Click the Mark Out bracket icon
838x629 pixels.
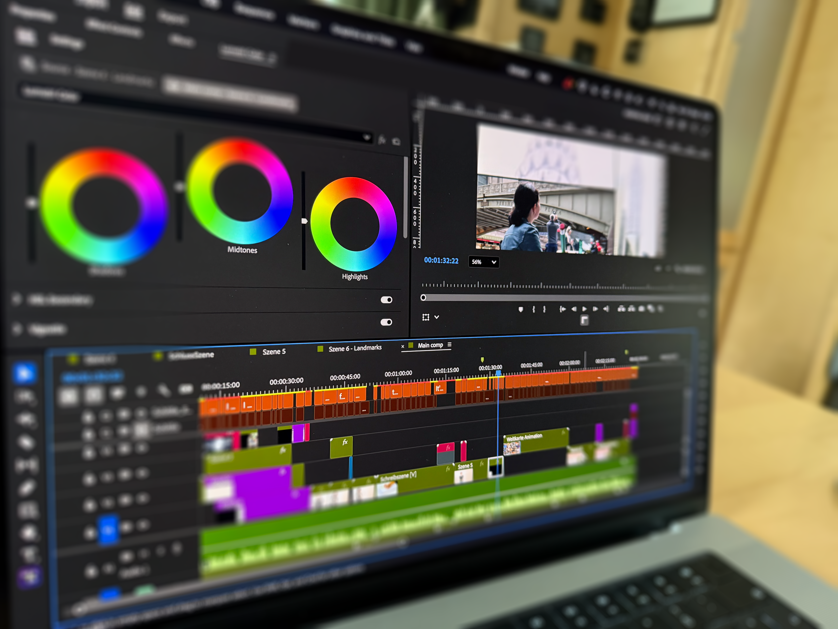[x=544, y=309]
